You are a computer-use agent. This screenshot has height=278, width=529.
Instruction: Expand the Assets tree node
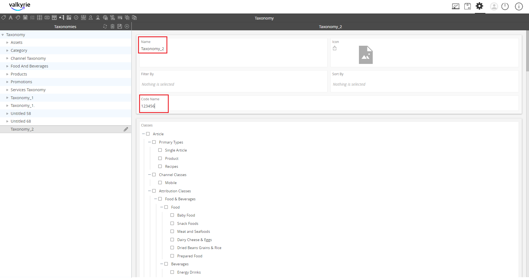[x=7, y=43]
